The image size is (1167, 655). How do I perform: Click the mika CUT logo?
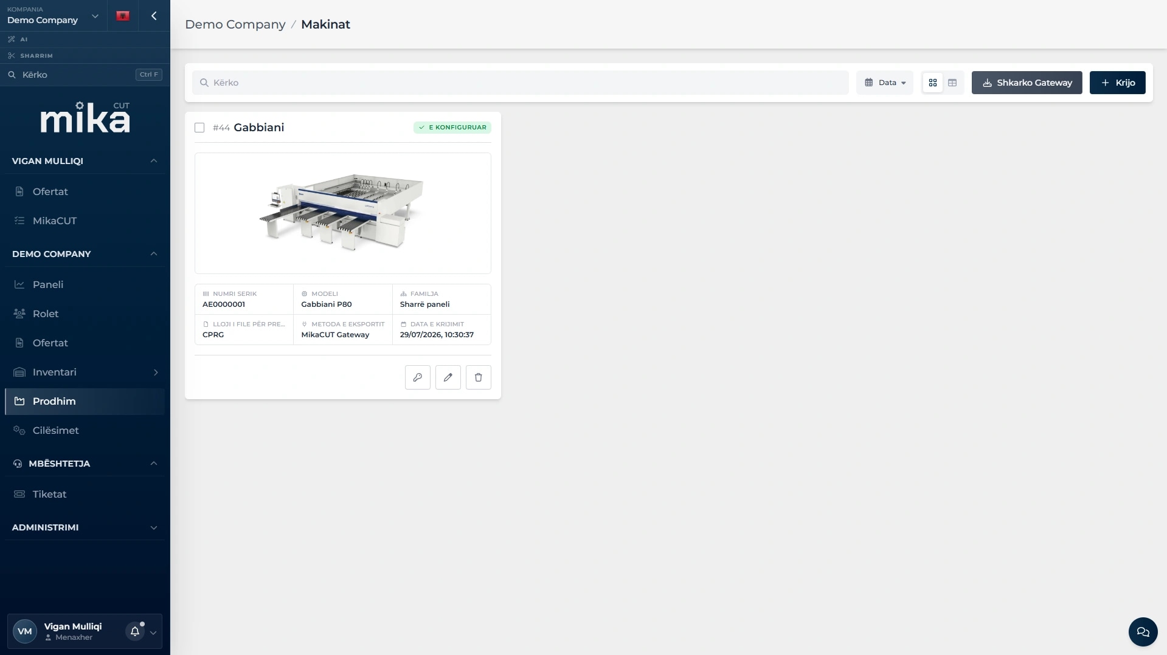[x=85, y=117]
